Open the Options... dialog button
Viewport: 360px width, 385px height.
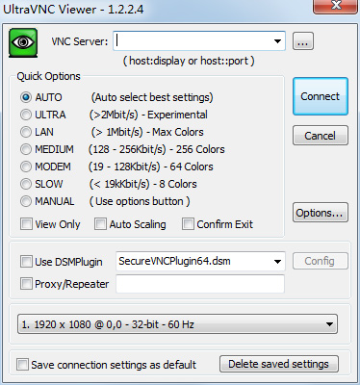pos(321,213)
